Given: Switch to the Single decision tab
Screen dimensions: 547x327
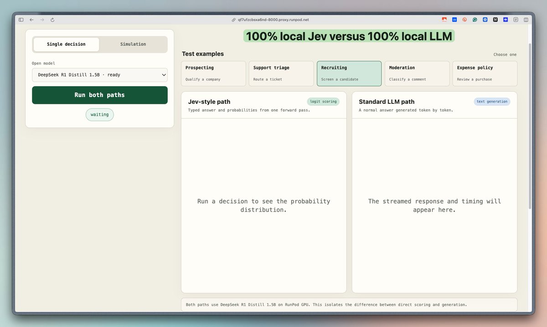Looking at the screenshot, I should (x=66, y=45).
